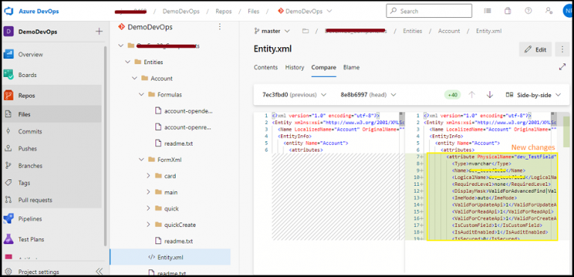
Task: Switch to the History tab
Action: (x=294, y=67)
